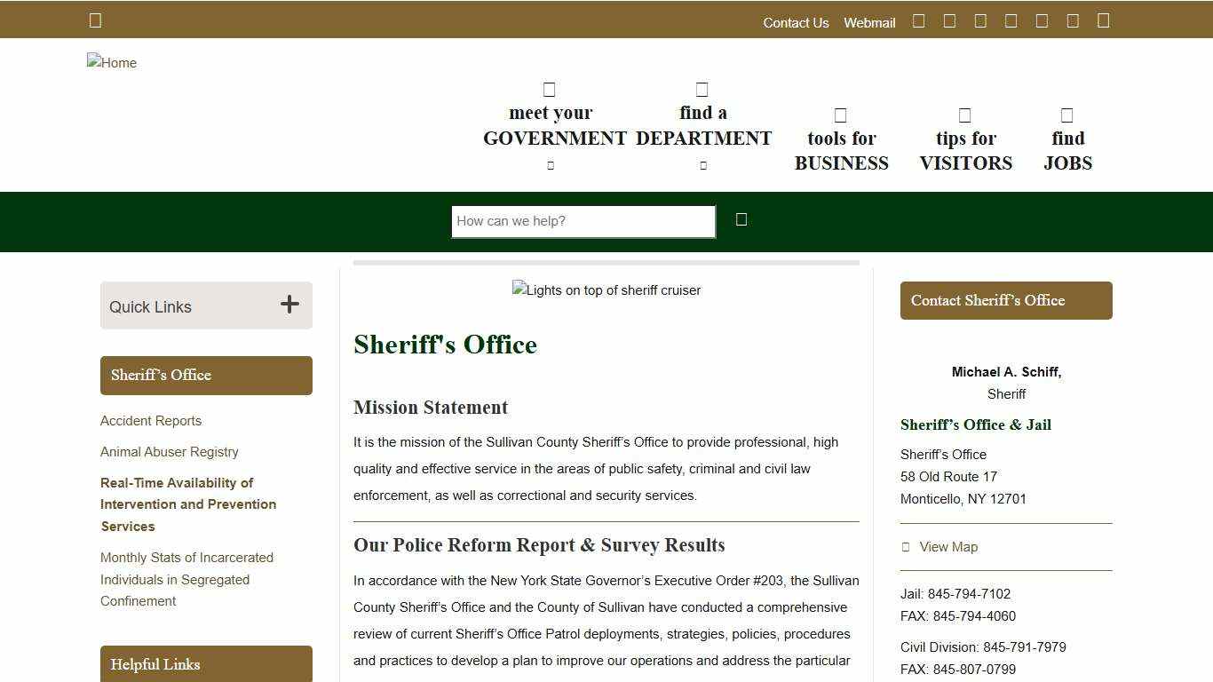Click the map pin icon beside View Map
This screenshot has height=682, width=1213.
[x=907, y=546]
